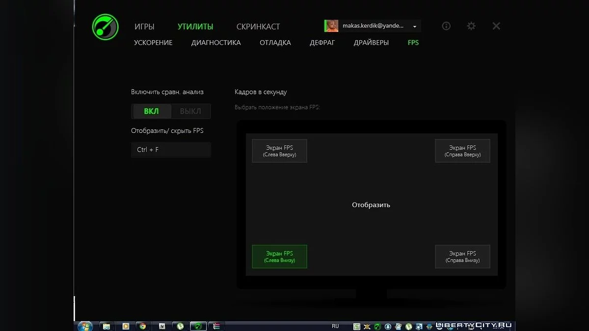The image size is (589, 331).
Task: Click the Game Booster taskbar button
Action: tap(198, 326)
